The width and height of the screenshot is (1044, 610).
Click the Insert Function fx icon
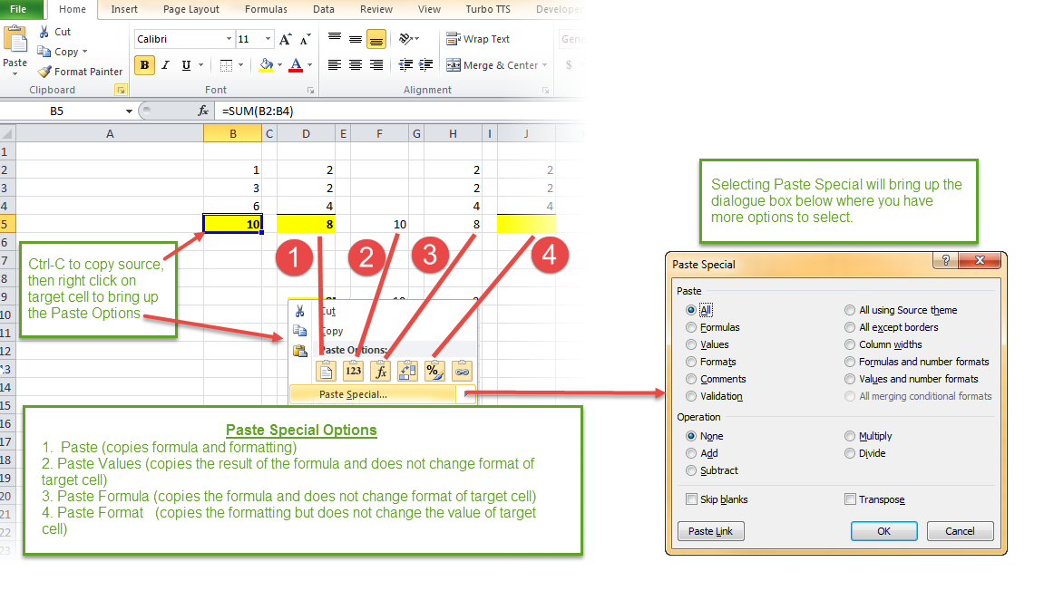pos(201,110)
